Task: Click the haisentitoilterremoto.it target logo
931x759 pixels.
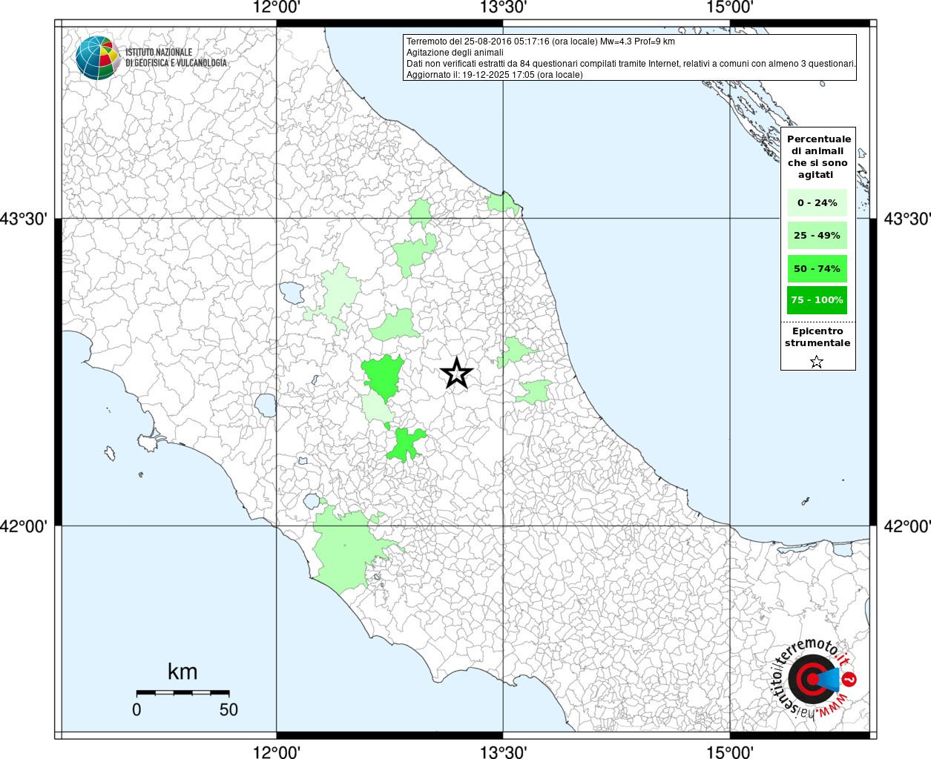Action: [x=813, y=679]
